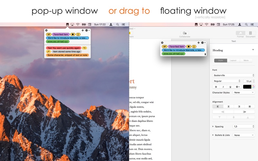
Task: Open the right Notification Center icon
Action: pyautogui.click(x=252, y=24)
